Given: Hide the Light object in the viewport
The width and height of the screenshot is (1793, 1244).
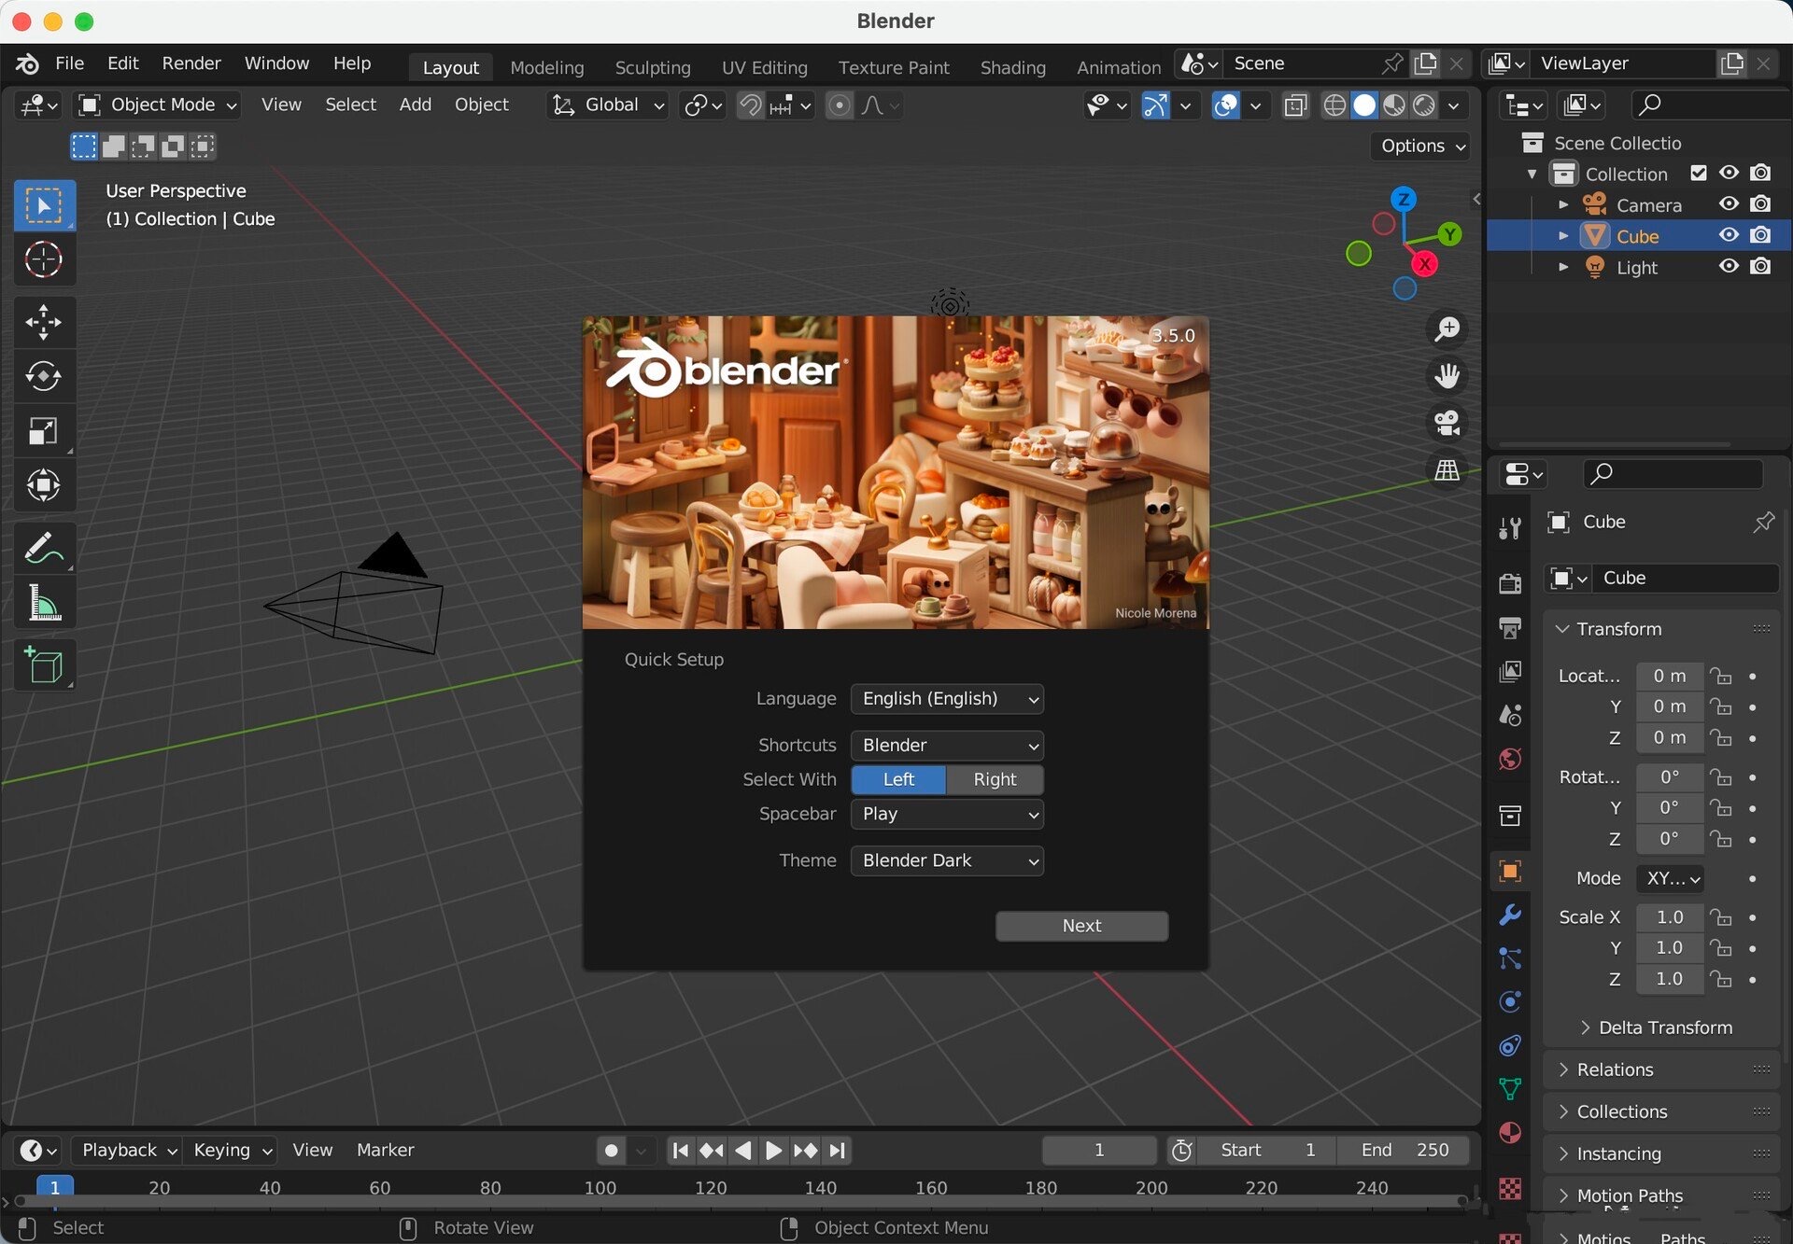Looking at the screenshot, I should pos(1729,267).
